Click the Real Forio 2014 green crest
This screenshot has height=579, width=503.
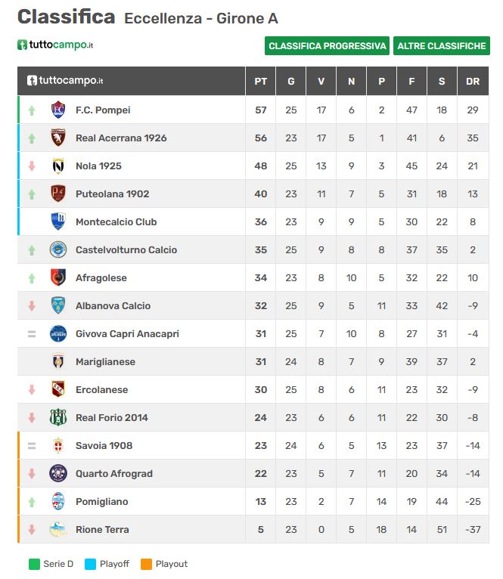point(58,417)
